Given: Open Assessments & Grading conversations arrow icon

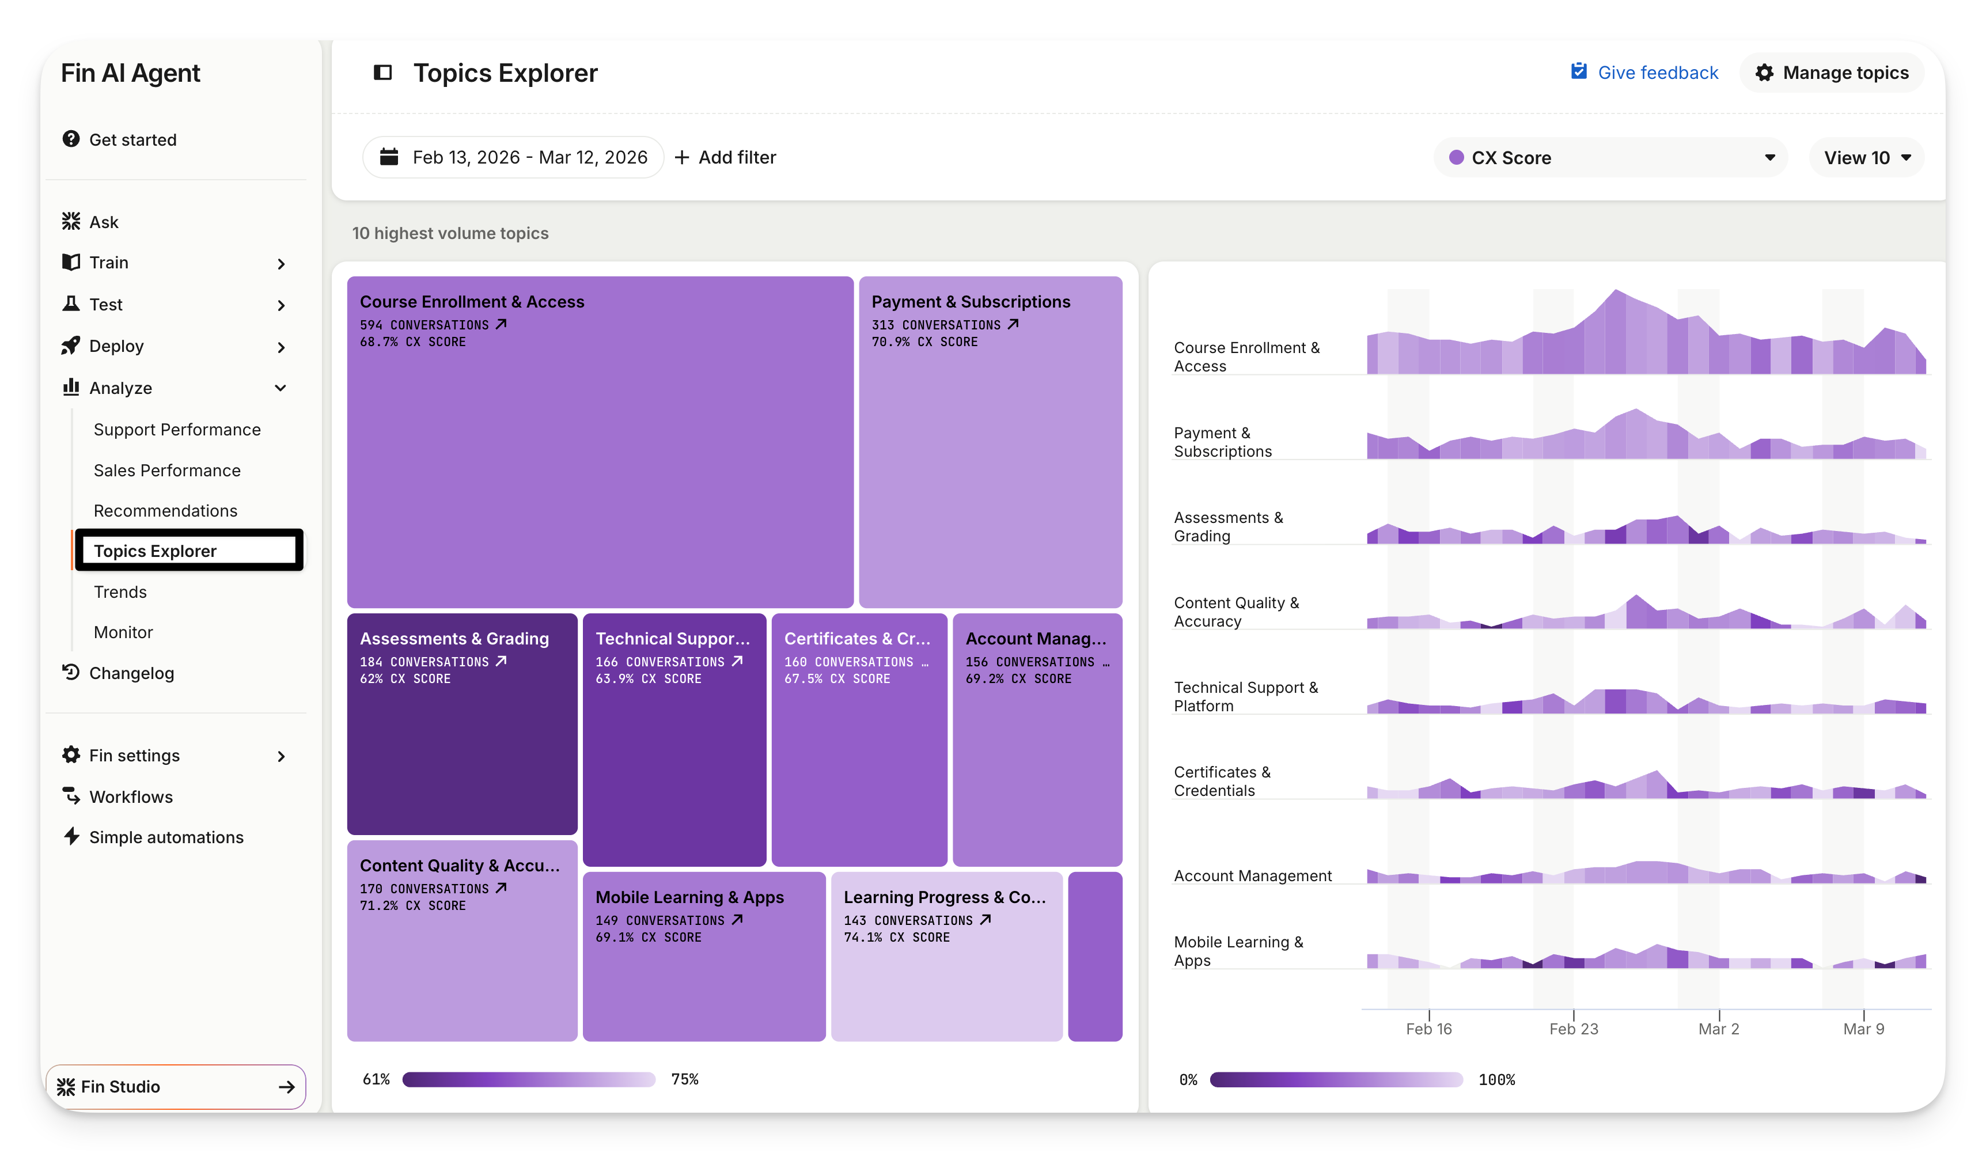Looking at the screenshot, I should point(501,661).
